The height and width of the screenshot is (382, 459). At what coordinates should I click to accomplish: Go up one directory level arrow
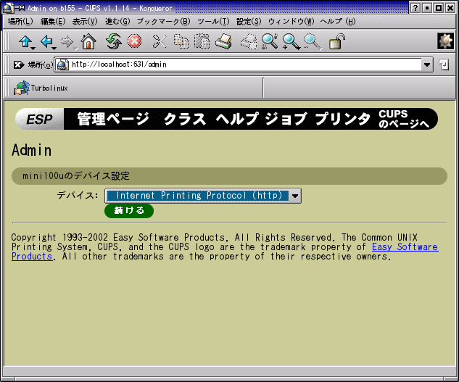[x=25, y=41]
